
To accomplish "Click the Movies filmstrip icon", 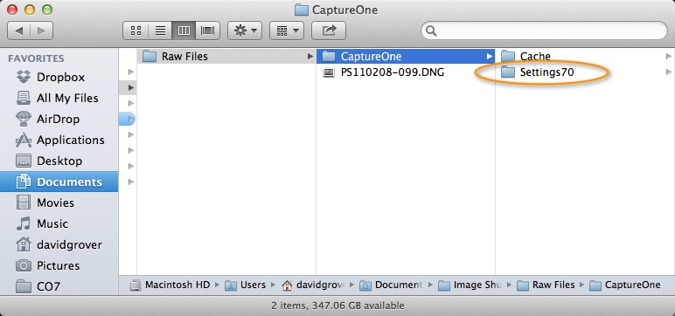I will (24, 203).
